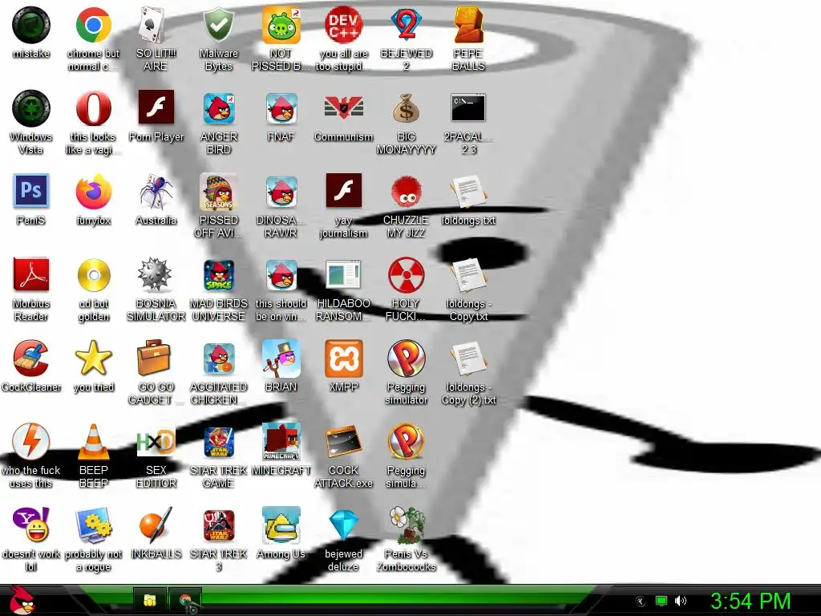Open the BRIAN slingshot bird icon
Screen dimensions: 821x616
(x=281, y=359)
